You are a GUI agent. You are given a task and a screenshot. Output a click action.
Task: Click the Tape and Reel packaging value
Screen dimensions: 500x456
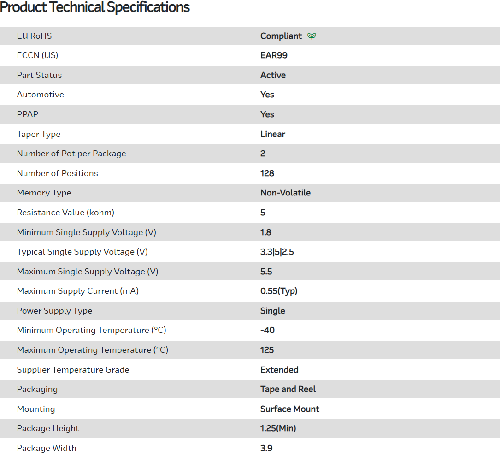[288, 389]
